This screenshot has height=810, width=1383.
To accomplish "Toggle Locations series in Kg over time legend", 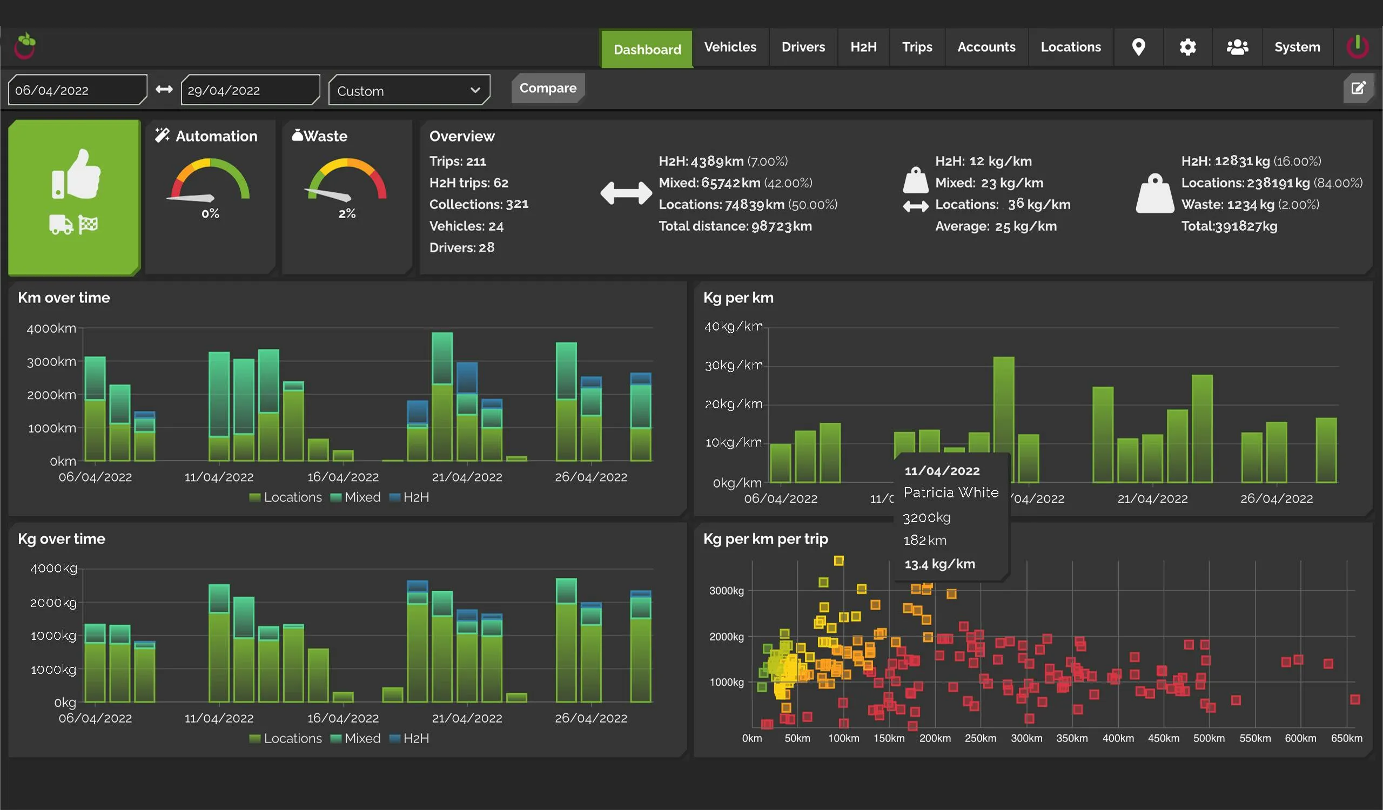I will 285,739.
